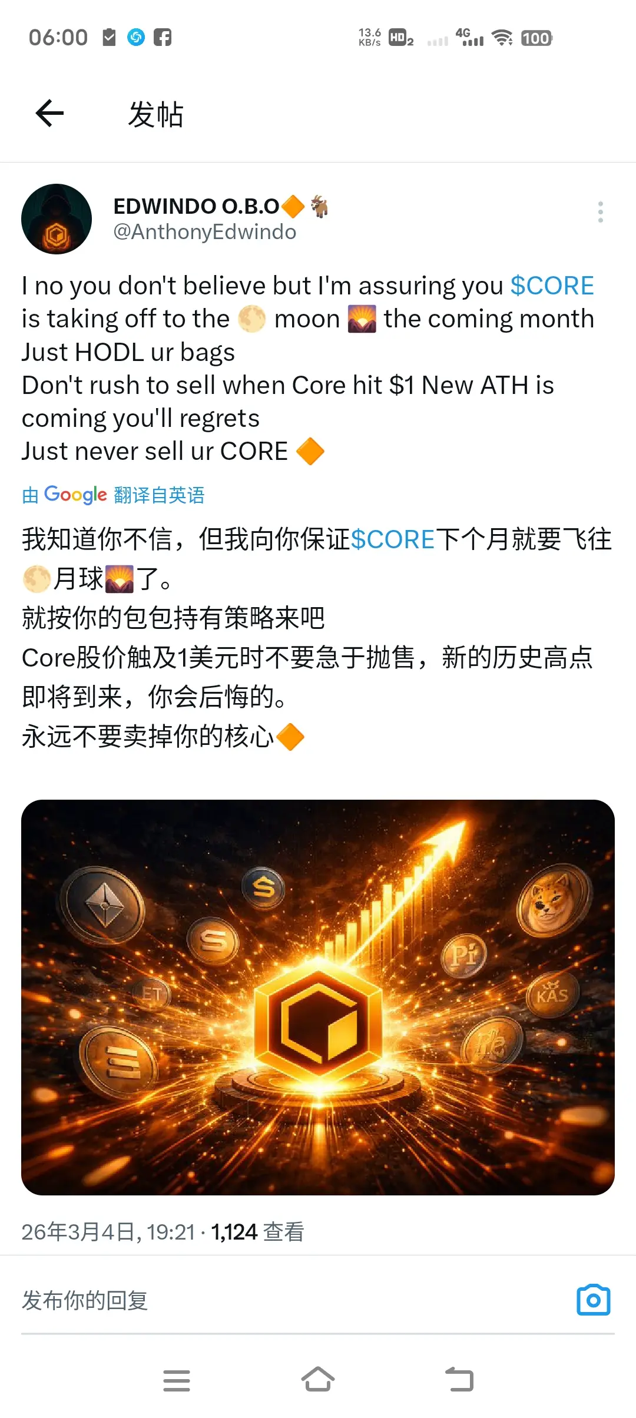Tap Facebook notification icon in status bar

pyautogui.click(x=163, y=38)
